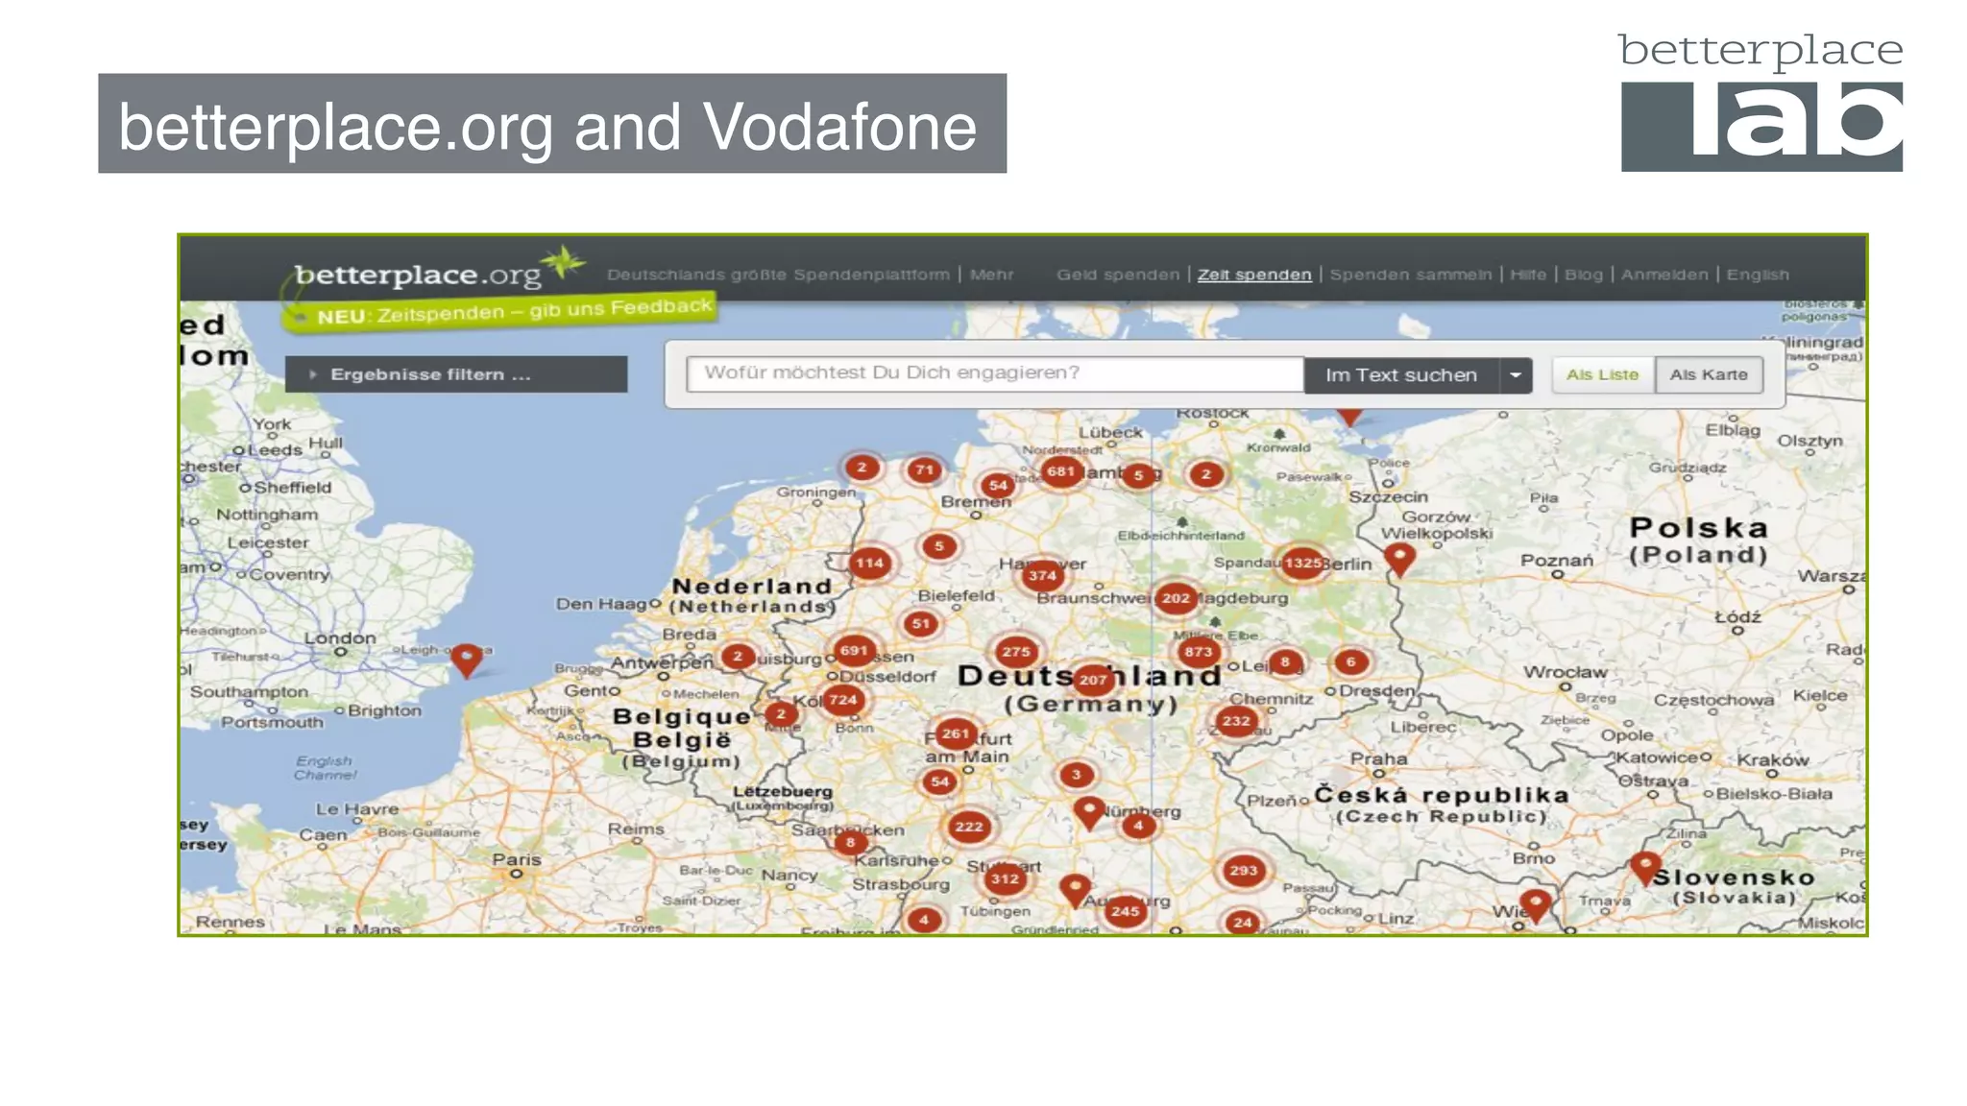Click the 222 cluster marker
1967x1106 pixels.
969,827
